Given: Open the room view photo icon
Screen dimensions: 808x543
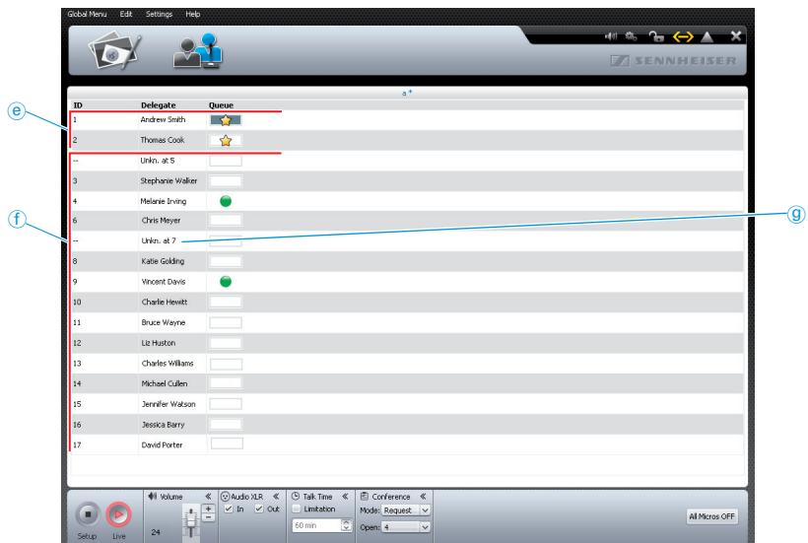Looking at the screenshot, I should coord(115,51).
